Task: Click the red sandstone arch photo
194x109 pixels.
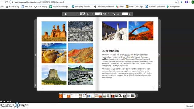Action: (141, 31)
